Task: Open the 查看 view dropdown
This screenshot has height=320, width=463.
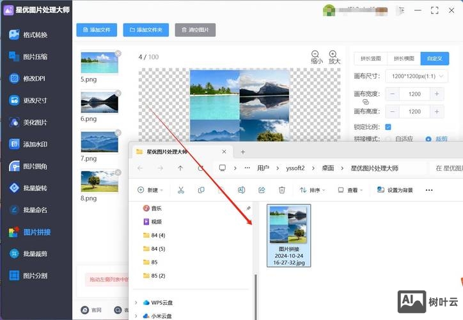Action: [x=350, y=190]
